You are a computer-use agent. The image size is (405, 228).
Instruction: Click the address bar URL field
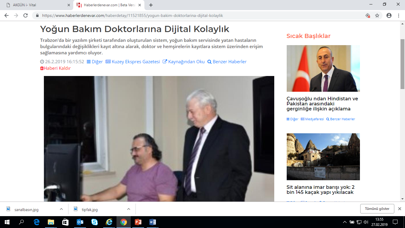pos(202,15)
